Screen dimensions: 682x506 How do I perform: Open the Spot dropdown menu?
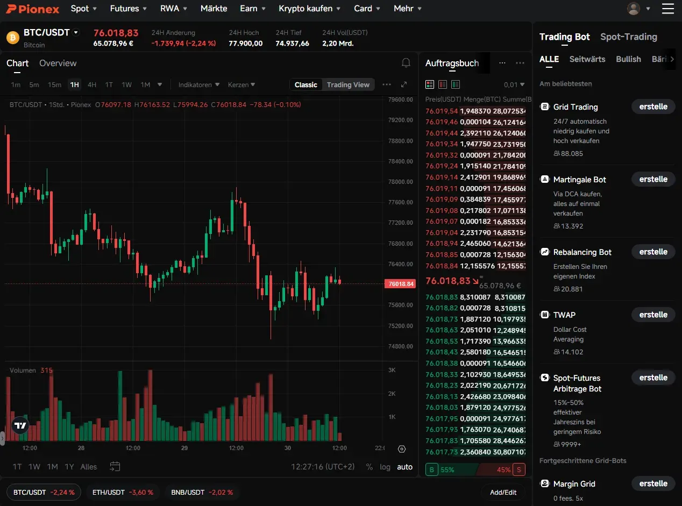pyautogui.click(x=84, y=9)
